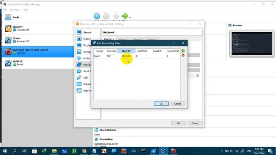
Task: Click the Host IP column header
Action: tap(126, 51)
